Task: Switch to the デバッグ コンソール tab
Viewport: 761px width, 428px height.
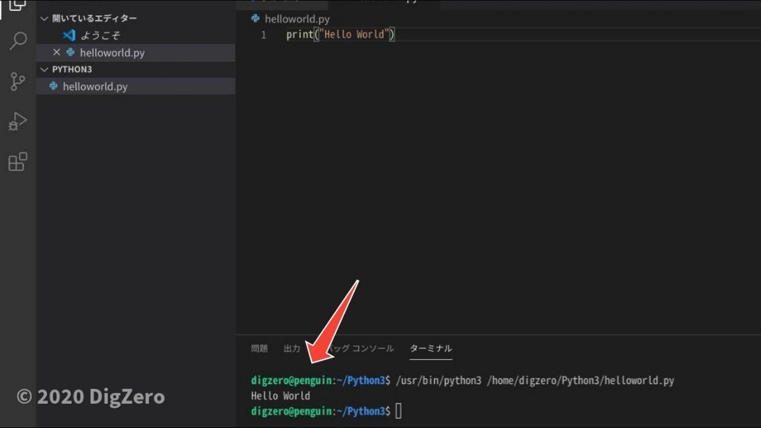Action: pyautogui.click(x=355, y=348)
